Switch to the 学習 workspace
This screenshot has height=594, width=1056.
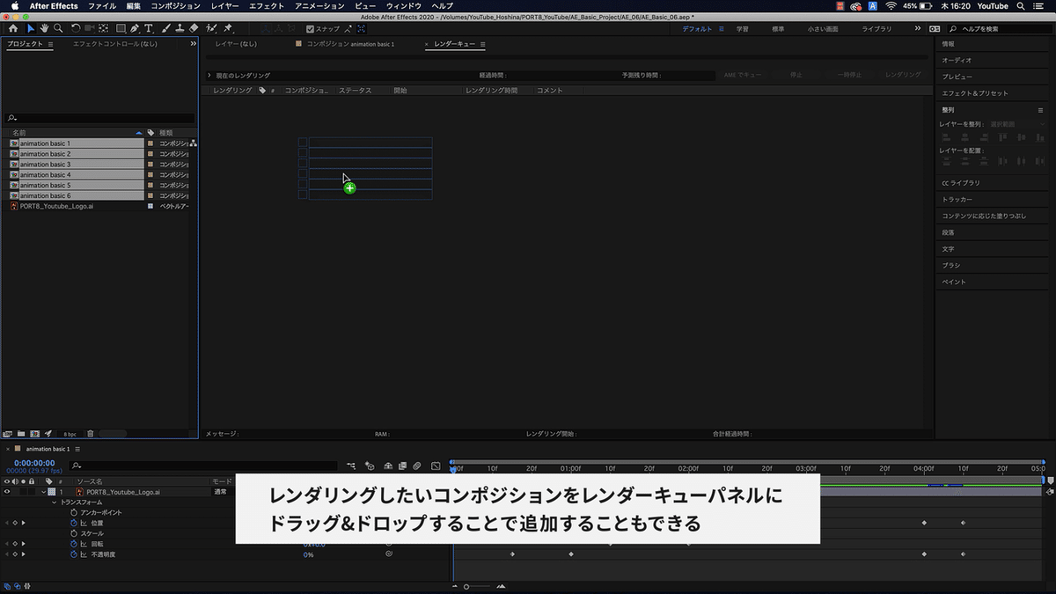[743, 29]
